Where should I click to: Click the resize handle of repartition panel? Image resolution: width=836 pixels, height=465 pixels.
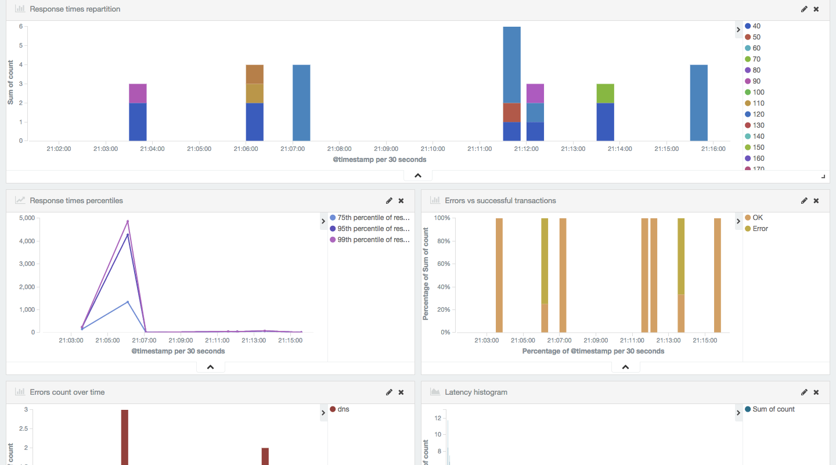(823, 176)
